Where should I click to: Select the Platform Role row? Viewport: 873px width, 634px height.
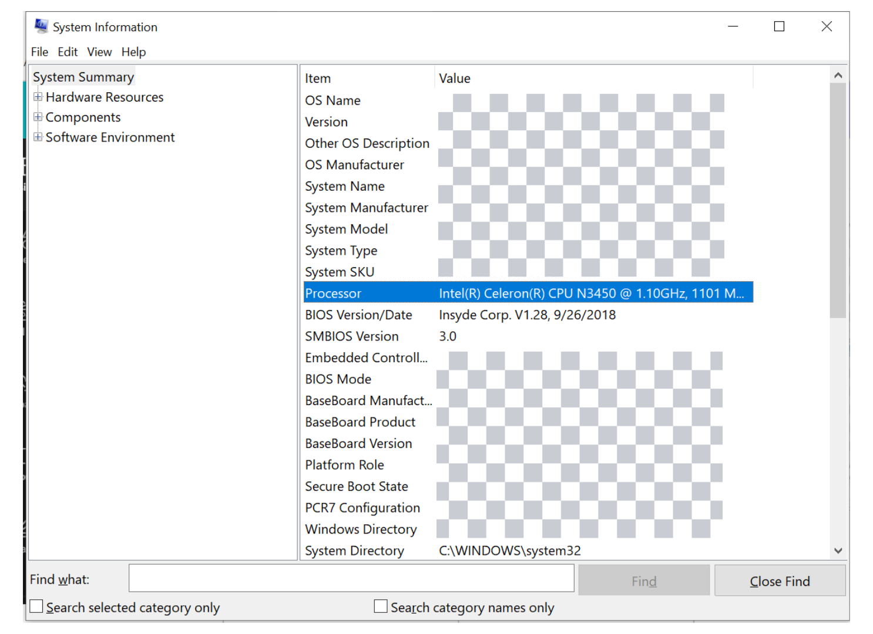(528, 464)
